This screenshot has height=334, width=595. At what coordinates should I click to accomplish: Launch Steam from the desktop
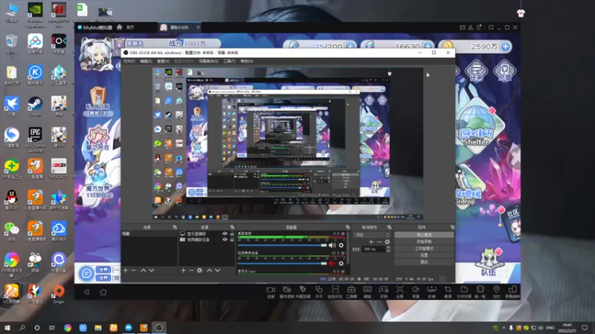pos(35,105)
